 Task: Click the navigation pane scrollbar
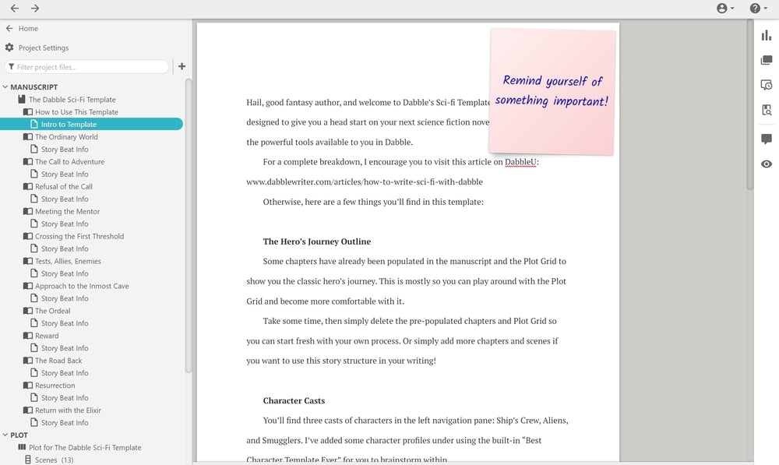click(189, 226)
